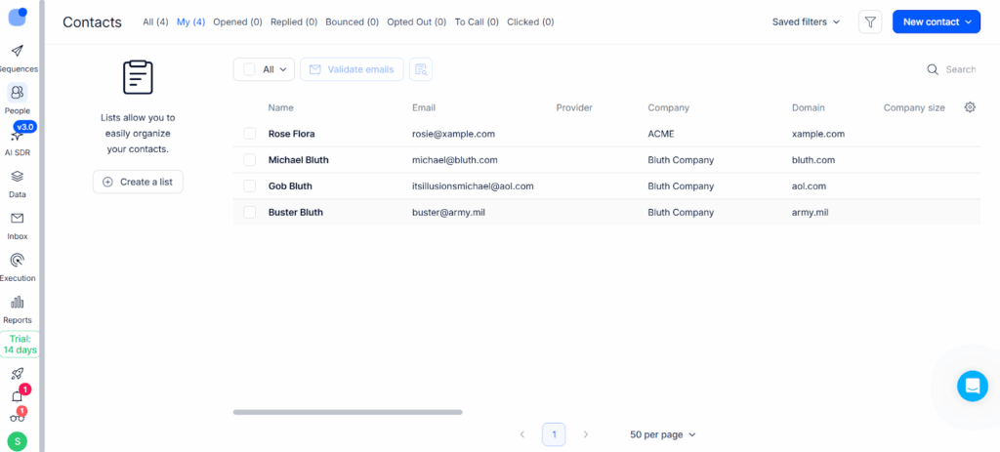Switch to the To Call (0) tab
The height and width of the screenshot is (452, 1000).
point(477,21)
